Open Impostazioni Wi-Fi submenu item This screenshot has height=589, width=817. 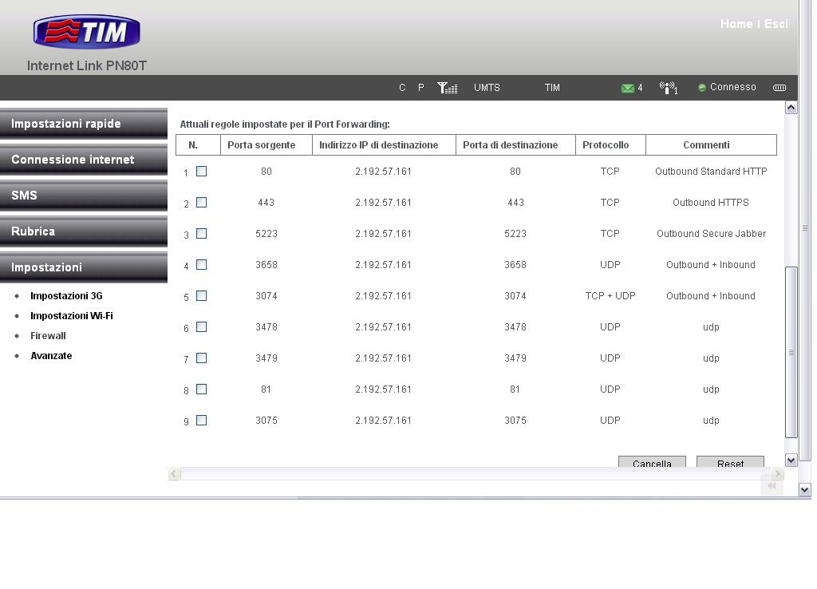pos(71,316)
